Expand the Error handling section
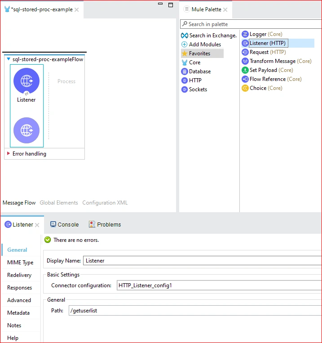322x343 pixels. point(9,153)
